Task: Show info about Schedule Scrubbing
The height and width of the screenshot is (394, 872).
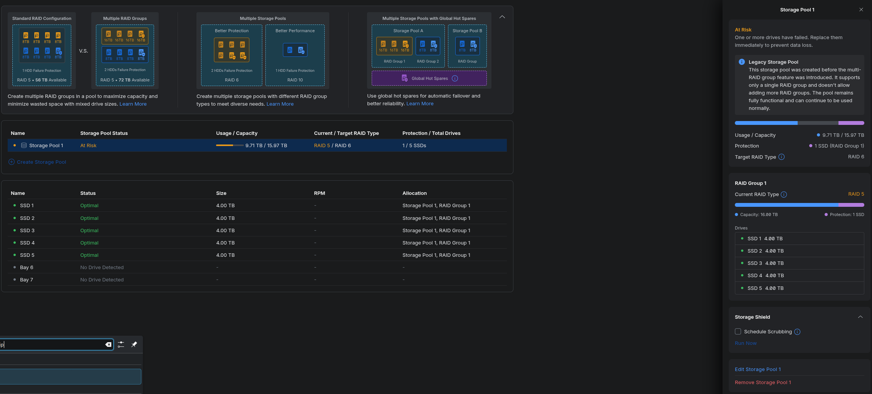Action: click(x=797, y=332)
